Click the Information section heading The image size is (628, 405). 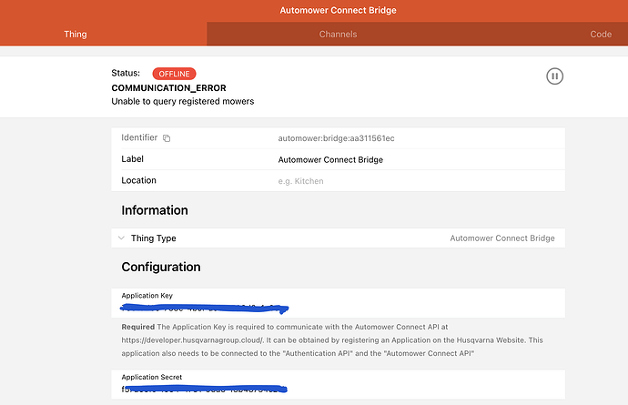(x=155, y=210)
